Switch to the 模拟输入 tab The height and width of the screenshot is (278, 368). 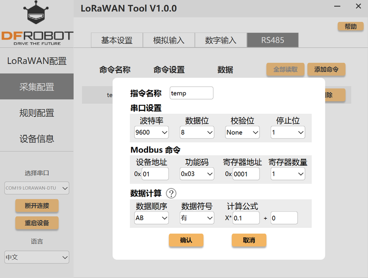click(x=168, y=40)
